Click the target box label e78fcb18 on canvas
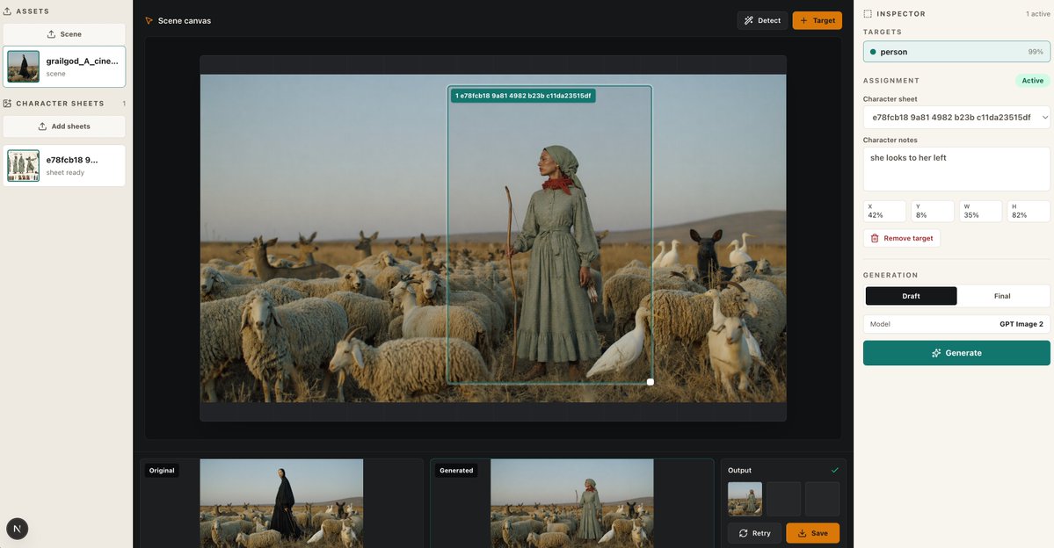This screenshot has width=1054, height=548. click(523, 96)
